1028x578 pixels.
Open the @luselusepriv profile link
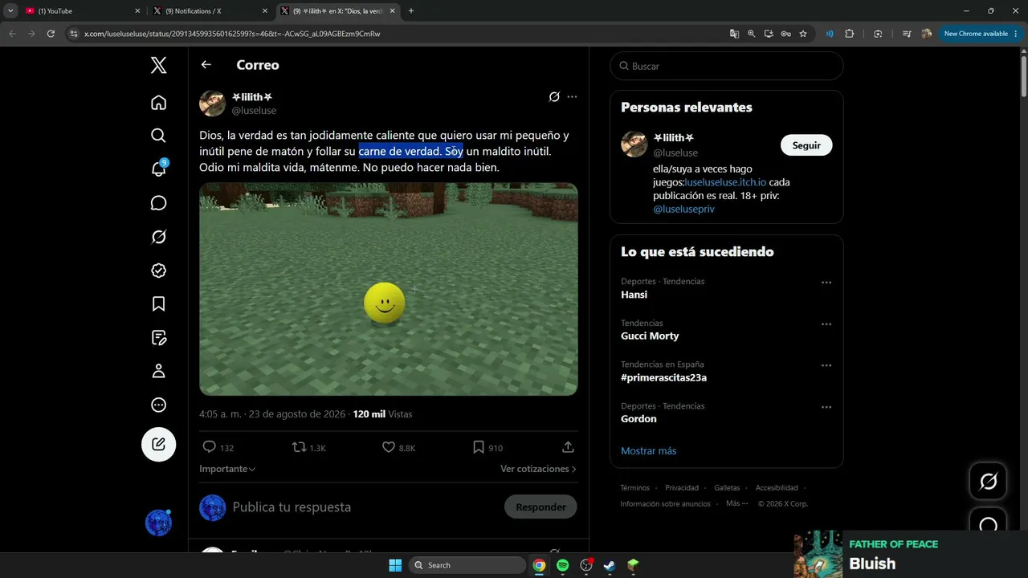click(x=683, y=209)
